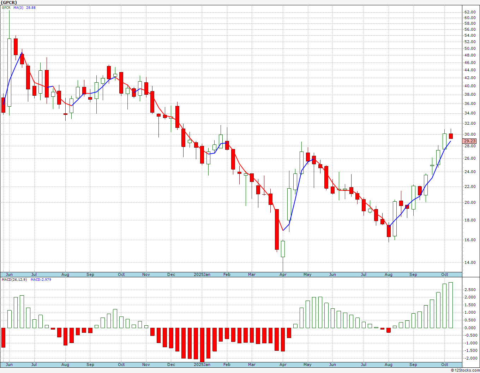
Task: Click the large red candle before April 2025
Action: pos(277,229)
